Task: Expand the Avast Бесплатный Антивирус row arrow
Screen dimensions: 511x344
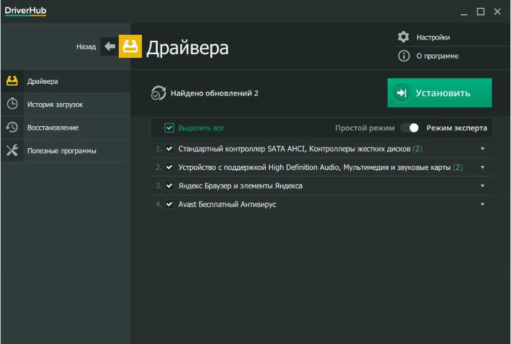Action: pos(483,204)
